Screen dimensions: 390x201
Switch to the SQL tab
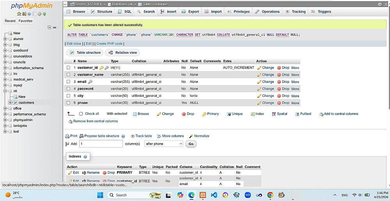pos(124,12)
